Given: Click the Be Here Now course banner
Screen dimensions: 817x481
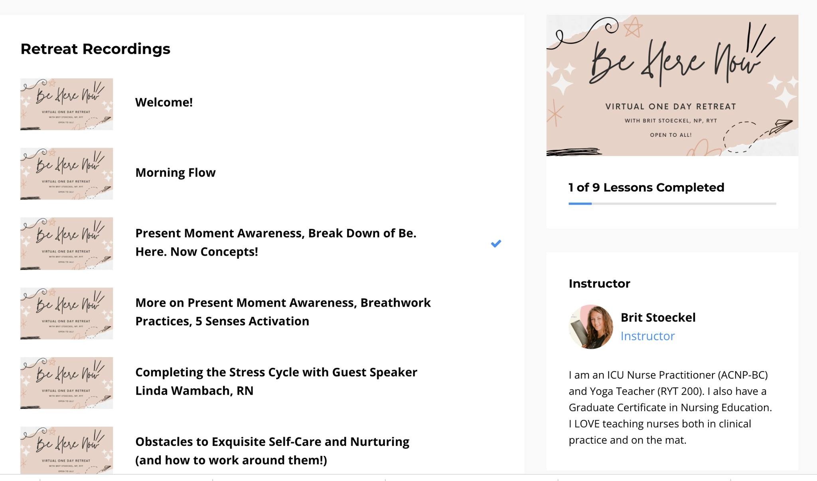Looking at the screenshot, I should coord(672,85).
